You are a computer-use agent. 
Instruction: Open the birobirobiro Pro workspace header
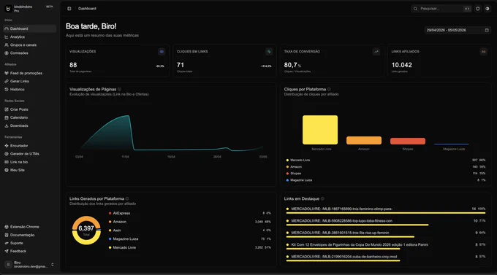[29, 9]
